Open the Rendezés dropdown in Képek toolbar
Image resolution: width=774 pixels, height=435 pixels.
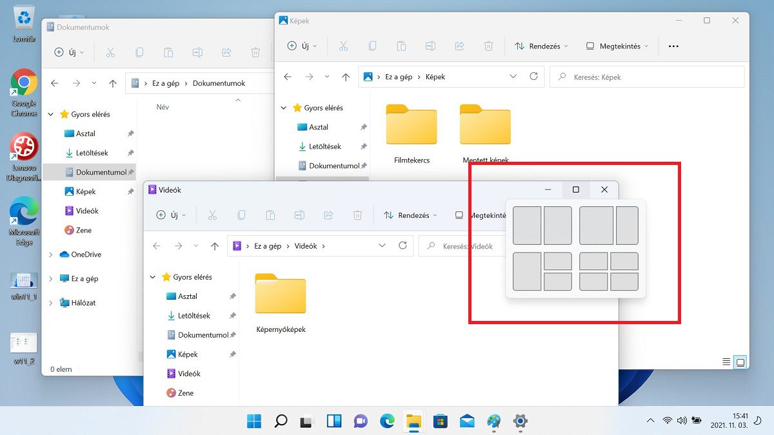coord(541,46)
